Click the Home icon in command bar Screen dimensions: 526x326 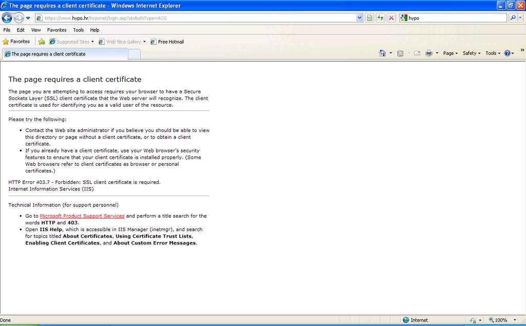[x=382, y=53]
